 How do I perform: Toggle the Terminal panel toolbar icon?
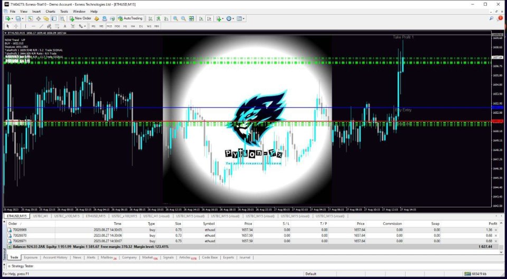[54, 18]
